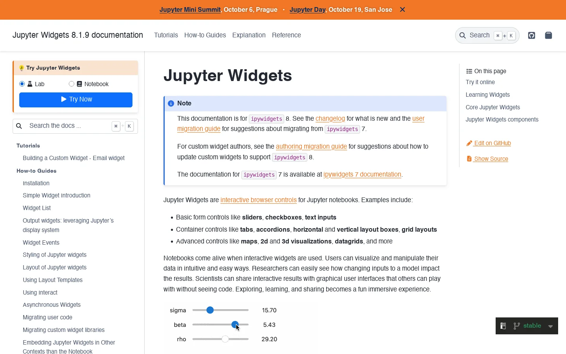Open Using Interact page
This screenshot has height=354, width=566.
[x=40, y=293]
